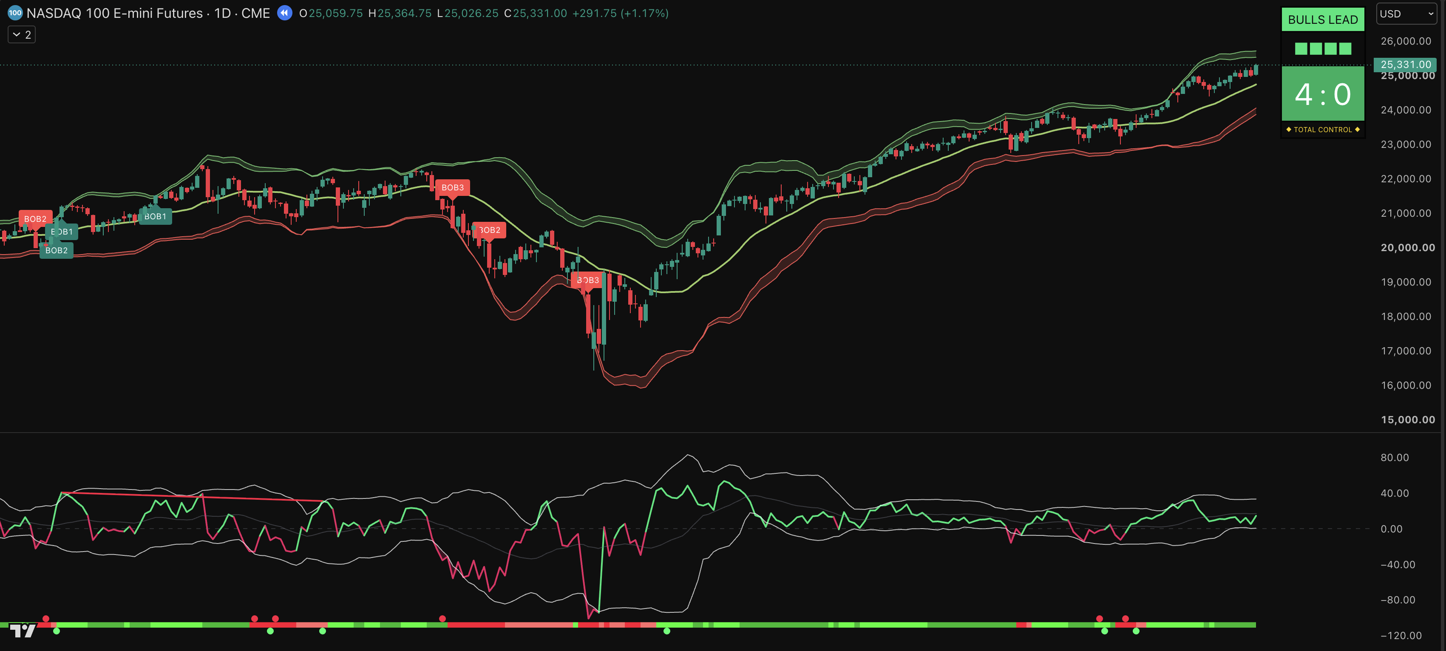
Task: Click the highlighted 25,331.00 price label on the axis
Action: click(1405, 65)
